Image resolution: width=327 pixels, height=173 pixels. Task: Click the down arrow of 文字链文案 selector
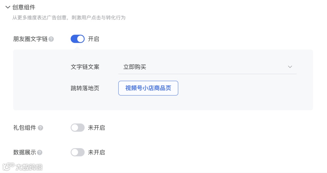click(290, 67)
